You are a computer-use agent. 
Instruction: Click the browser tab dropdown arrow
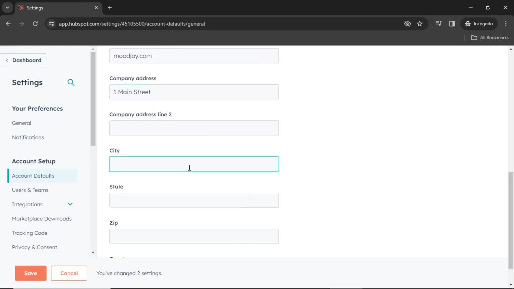(7, 7)
